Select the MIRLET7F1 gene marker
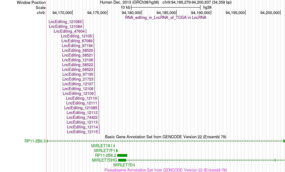This screenshot has width=285, height=172. (117, 151)
